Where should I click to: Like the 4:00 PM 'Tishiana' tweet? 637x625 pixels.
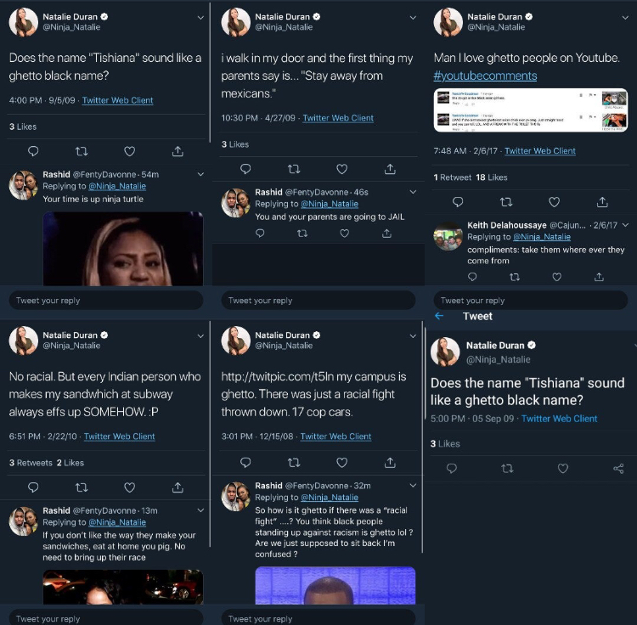(130, 151)
